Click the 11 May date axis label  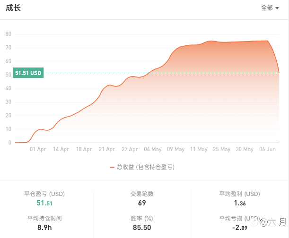tap(199, 149)
